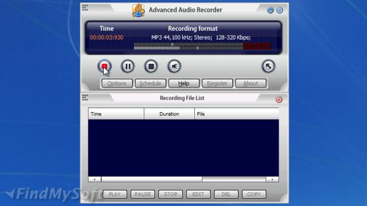Click the STOP button under the file list

pos(170,194)
